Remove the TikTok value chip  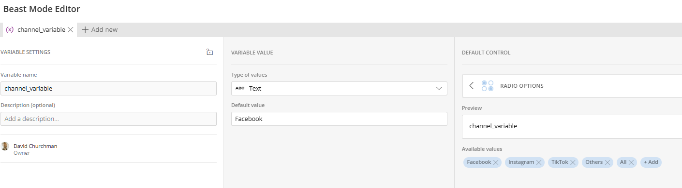pyautogui.click(x=573, y=162)
